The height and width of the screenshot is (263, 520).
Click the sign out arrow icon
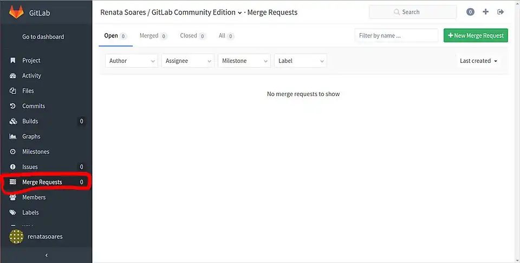[x=500, y=12]
